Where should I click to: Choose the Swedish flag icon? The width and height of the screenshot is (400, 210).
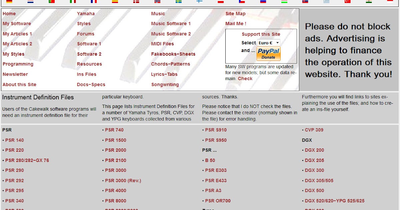pos(179,1)
